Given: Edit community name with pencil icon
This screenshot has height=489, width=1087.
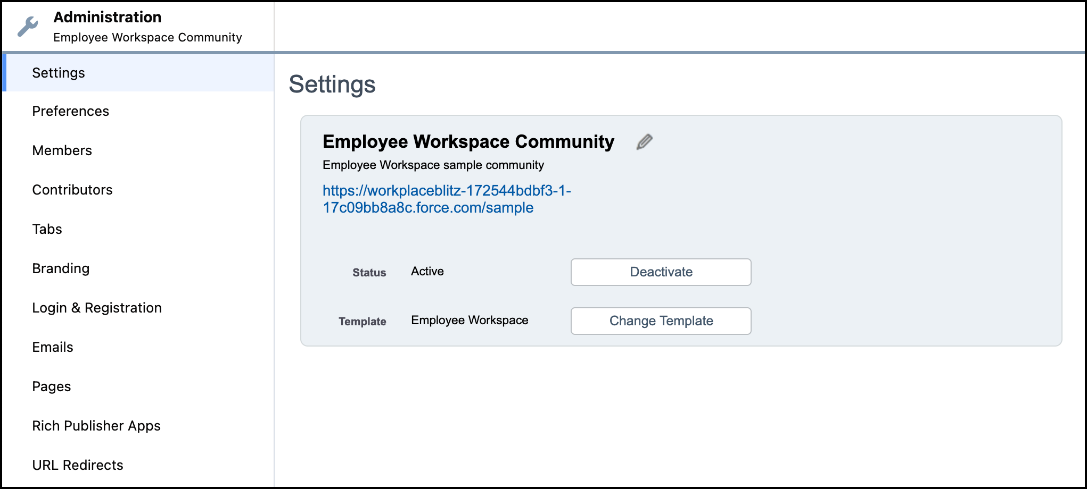Looking at the screenshot, I should point(644,142).
